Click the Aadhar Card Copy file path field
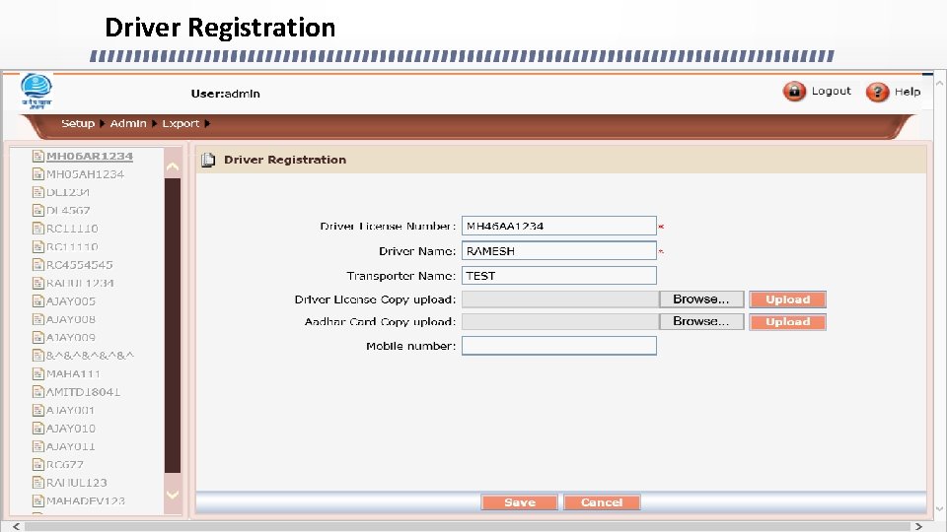 pos(560,321)
